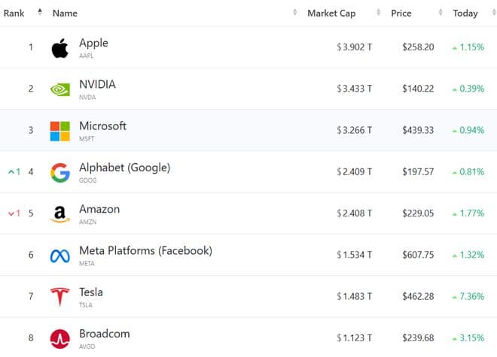Click the Microsoft logo icon
Screen dimensions: 497x357
click(x=59, y=131)
